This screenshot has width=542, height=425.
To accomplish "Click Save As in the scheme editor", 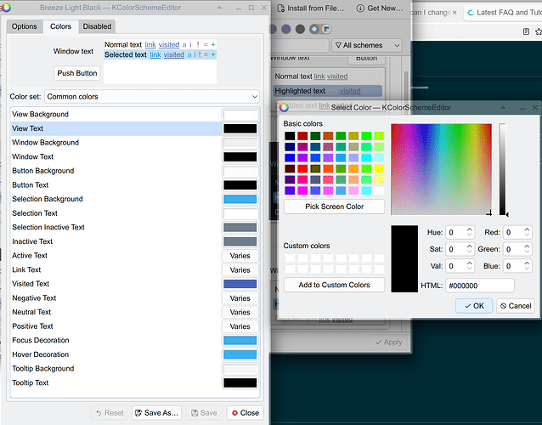I will point(156,413).
